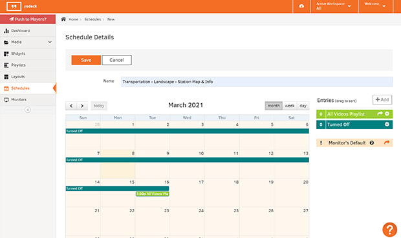Screen dimensions: 401x238
Task: Click the Yodeck logo icon
Action: [14, 6]
